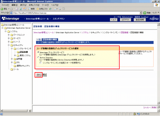160x116 pixels.
Task: Click the Refresh page icon in toolbar
Action: click(21, 9)
